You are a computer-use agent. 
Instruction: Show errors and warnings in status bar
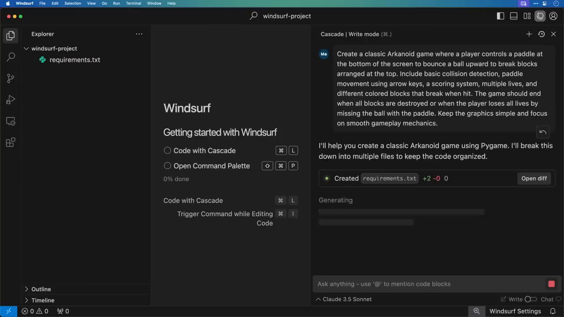pyautogui.click(x=35, y=311)
